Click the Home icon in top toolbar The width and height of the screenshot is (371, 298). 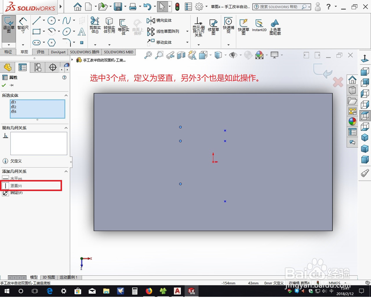click(78, 7)
